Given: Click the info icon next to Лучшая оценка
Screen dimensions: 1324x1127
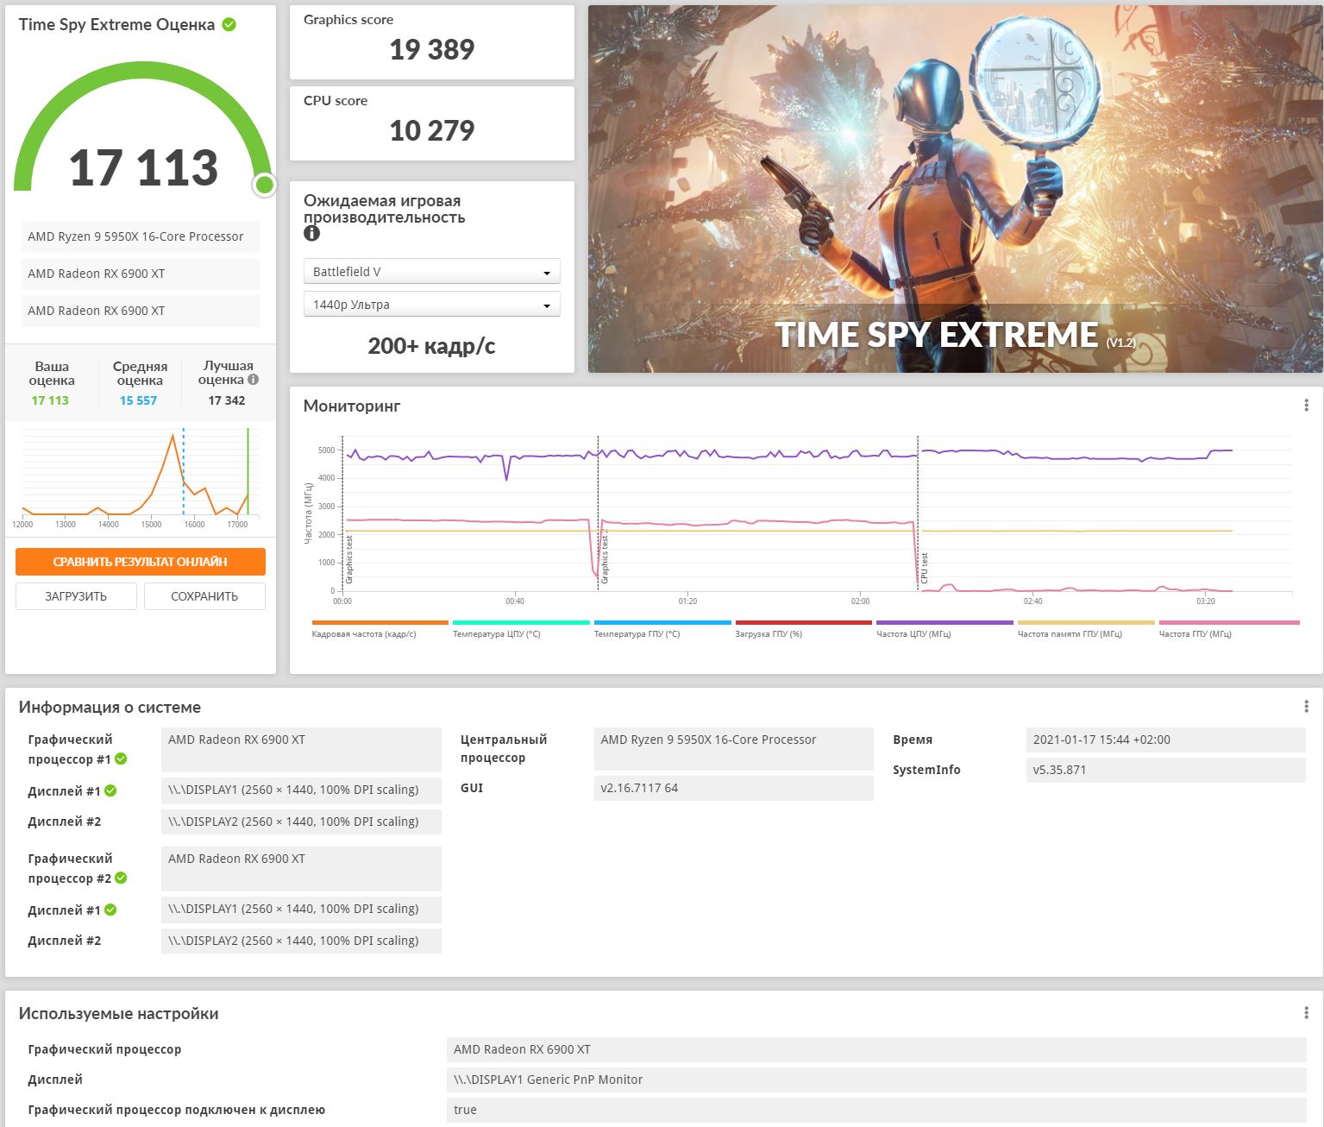Looking at the screenshot, I should tap(253, 379).
